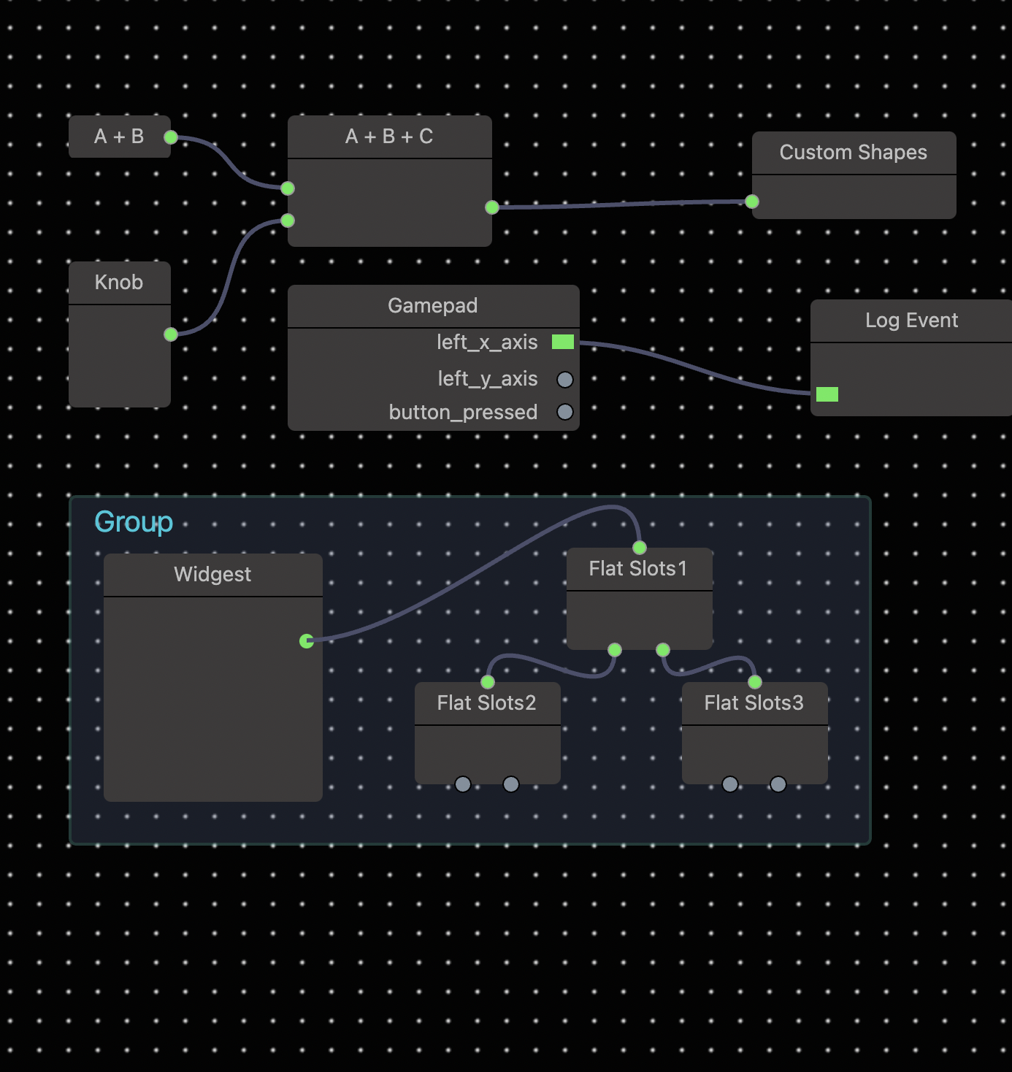This screenshot has width=1012, height=1072.
Task: Select the Widgest node title
Action: click(x=212, y=575)
